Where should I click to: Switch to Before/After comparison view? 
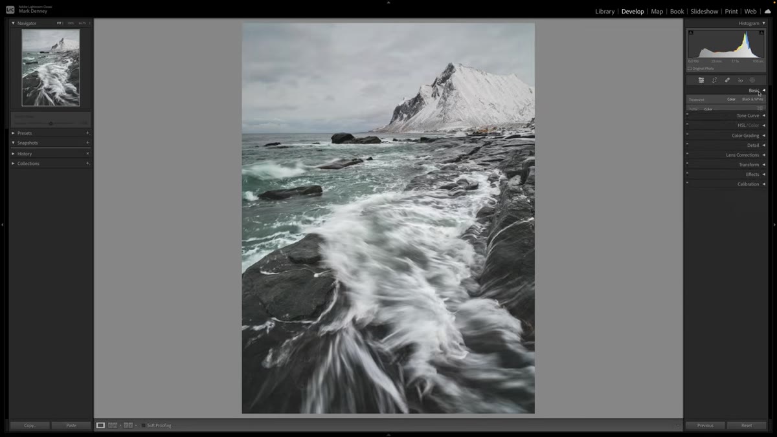(128, 425)
